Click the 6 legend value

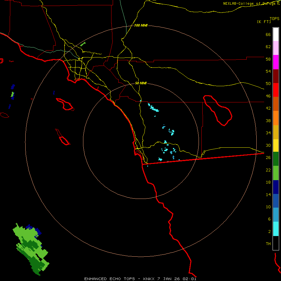point(269,219)
